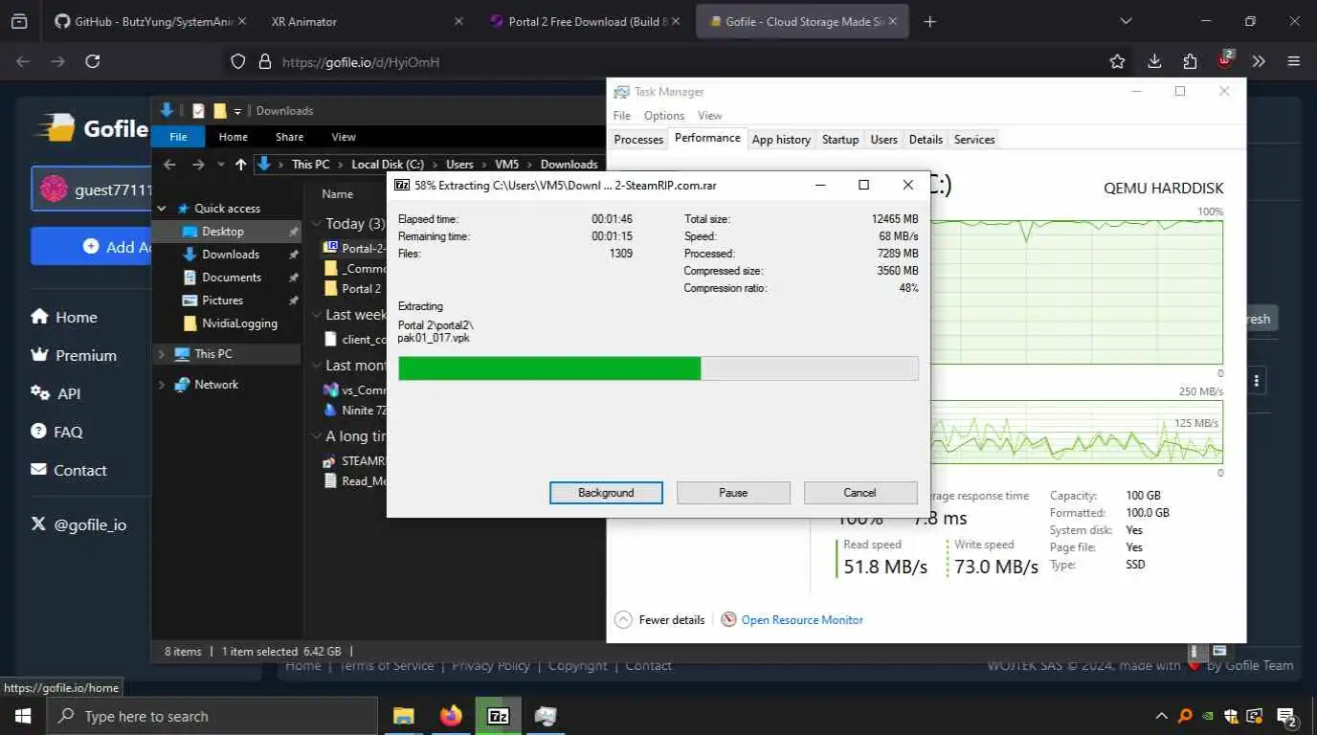Open recent locations dropdown in File Explorer
The image size is (1317, 735).
point(220,165)
